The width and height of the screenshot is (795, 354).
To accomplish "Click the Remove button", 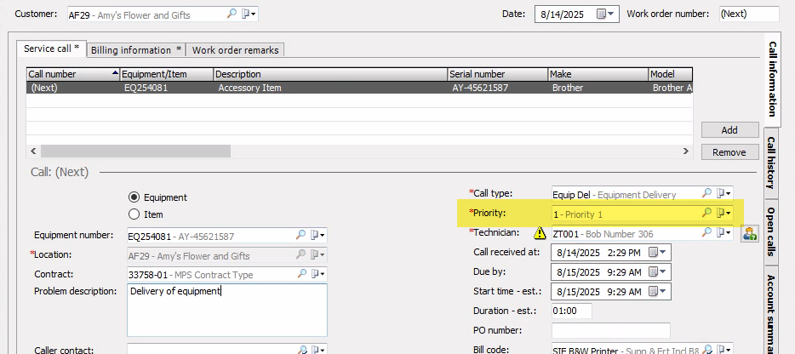I will pyautogui.click(x=729, y=152).
